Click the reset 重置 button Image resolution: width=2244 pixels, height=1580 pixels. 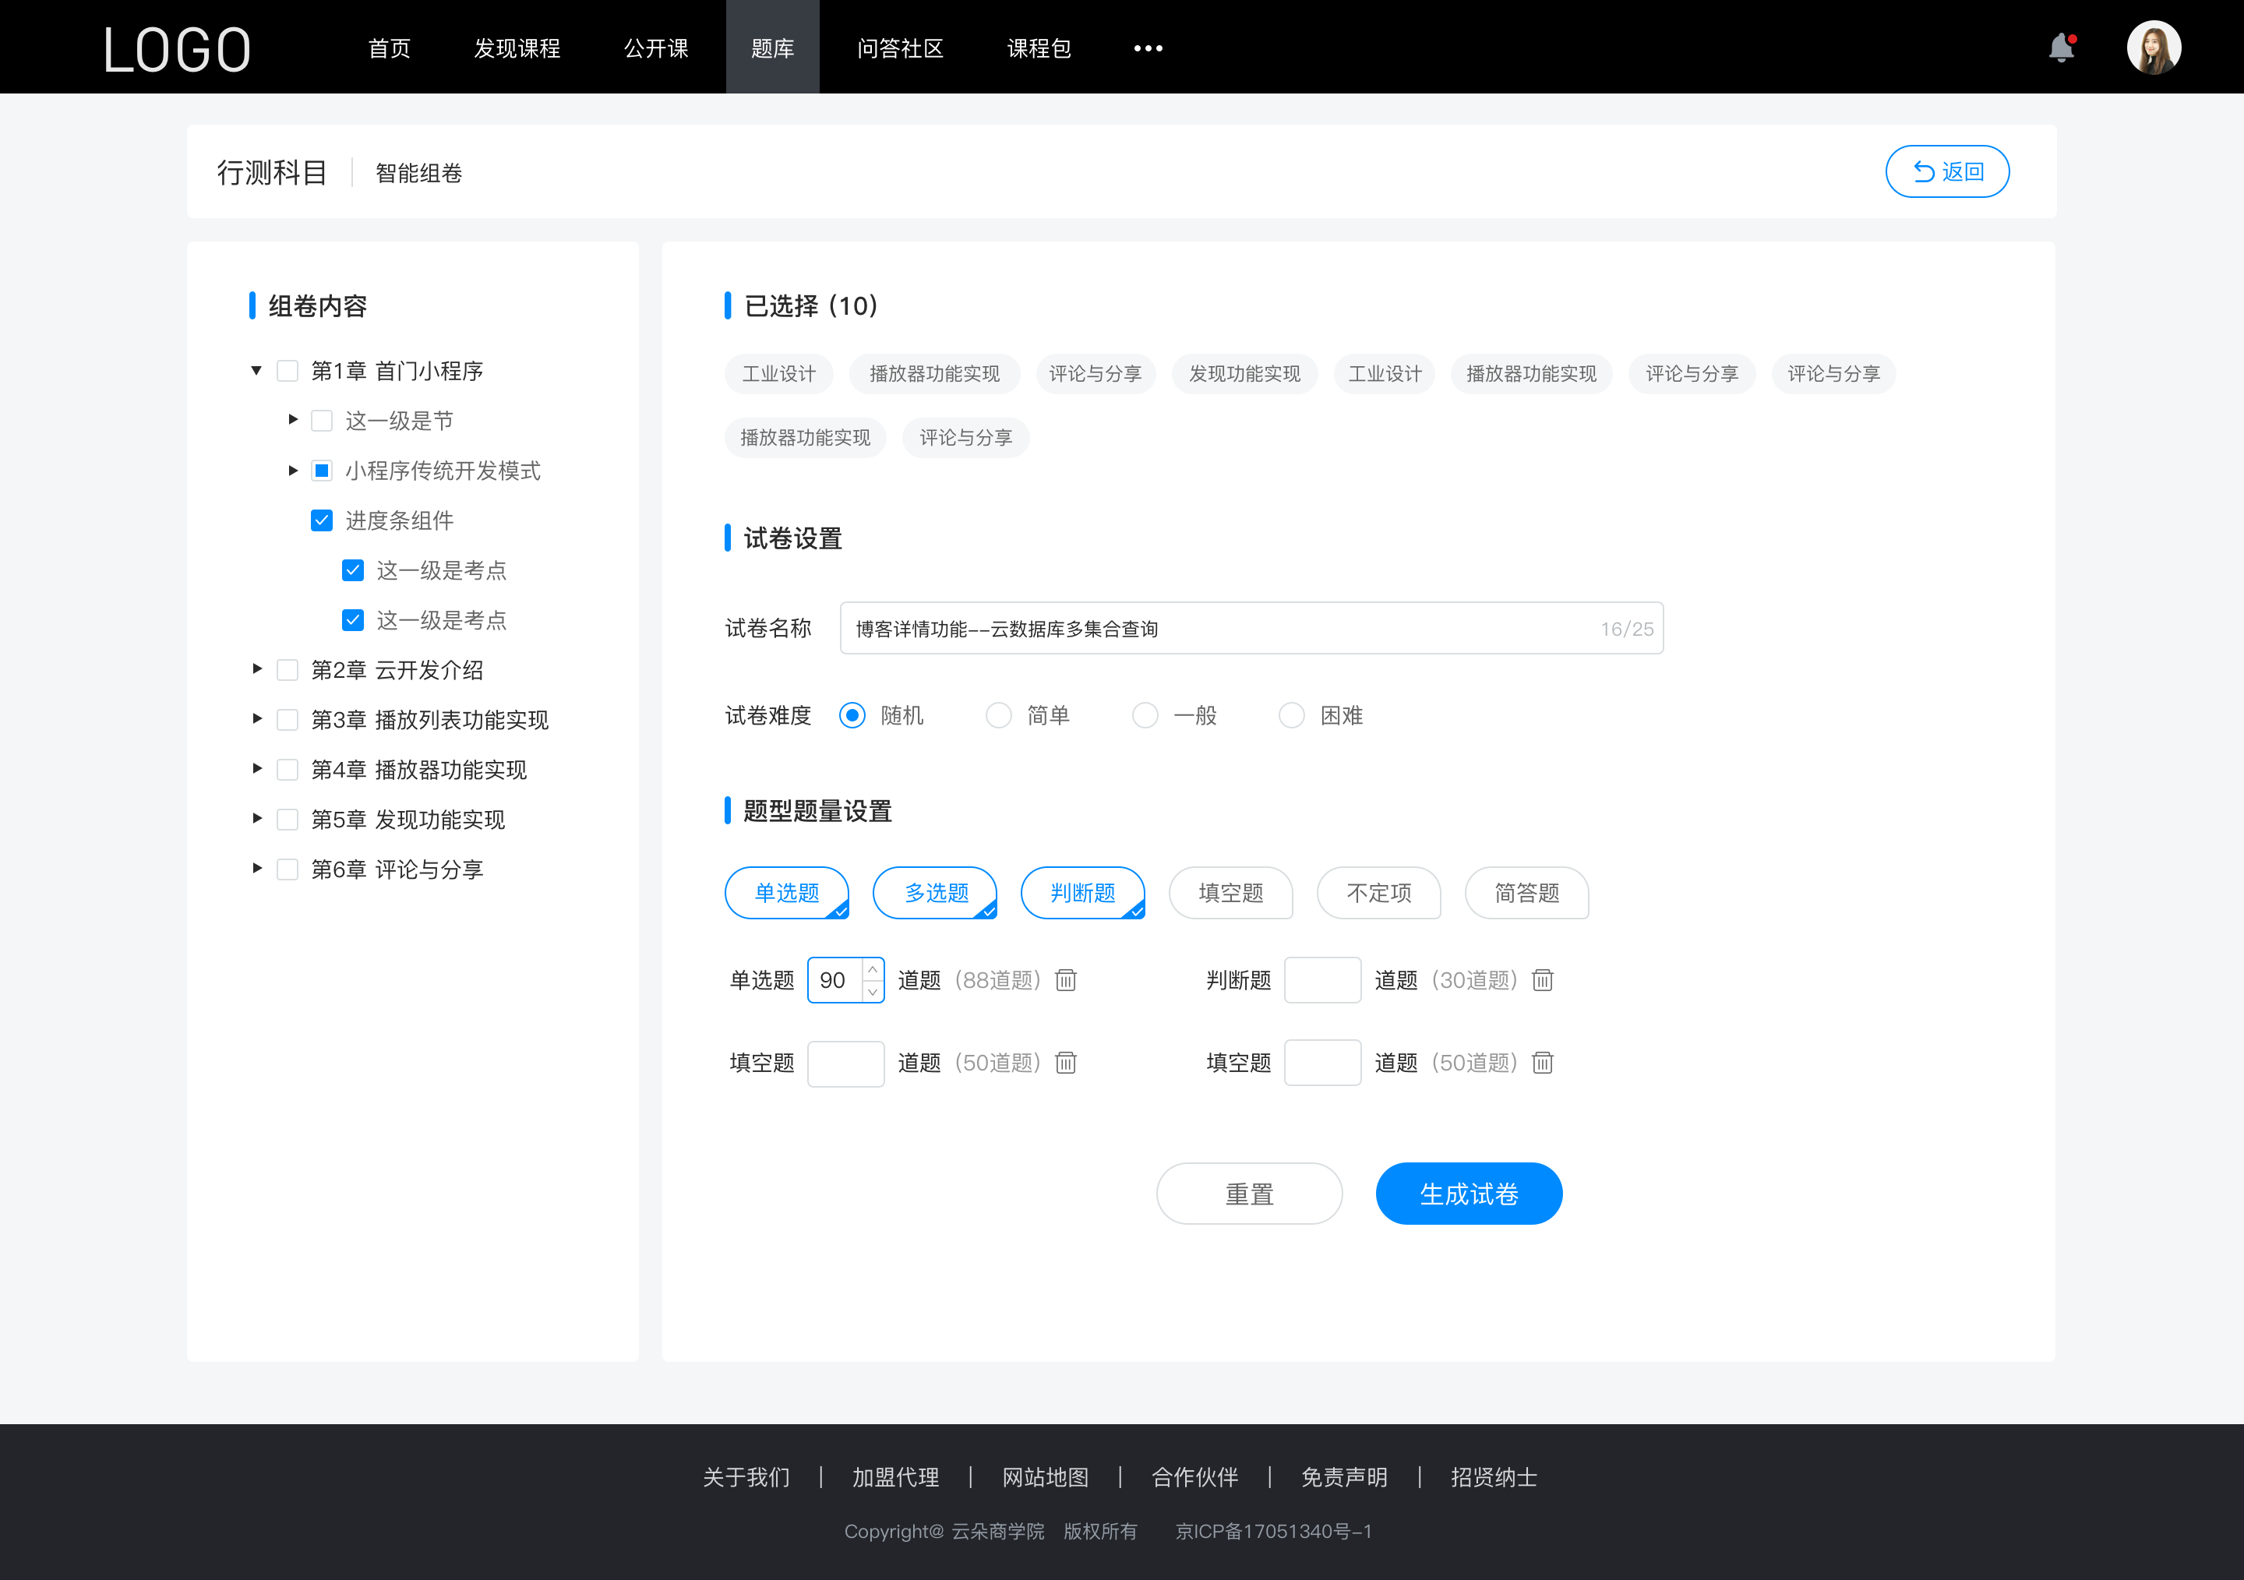[x=1247, y=1192]
